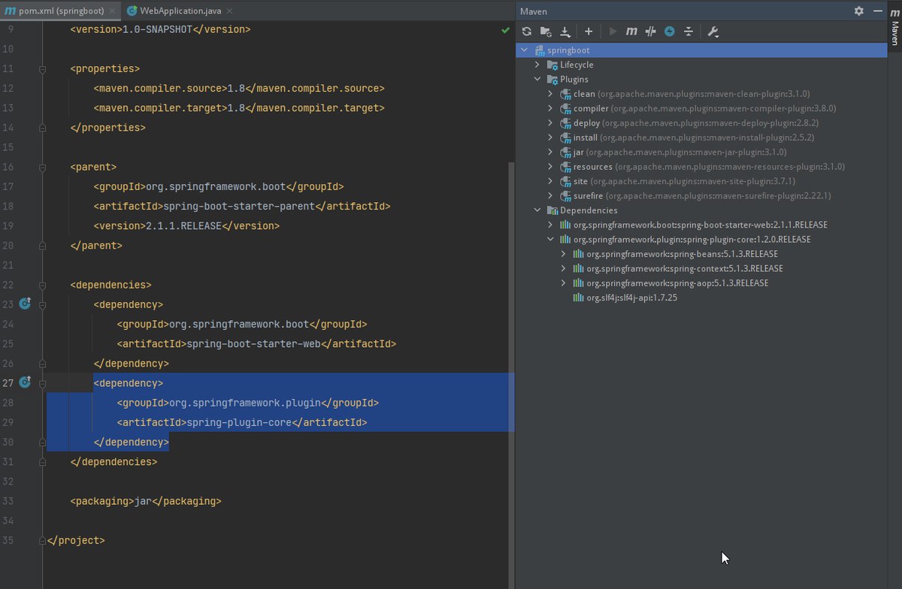
Task: Select the Plugins folder icon
Action: (x=552, y=79)
